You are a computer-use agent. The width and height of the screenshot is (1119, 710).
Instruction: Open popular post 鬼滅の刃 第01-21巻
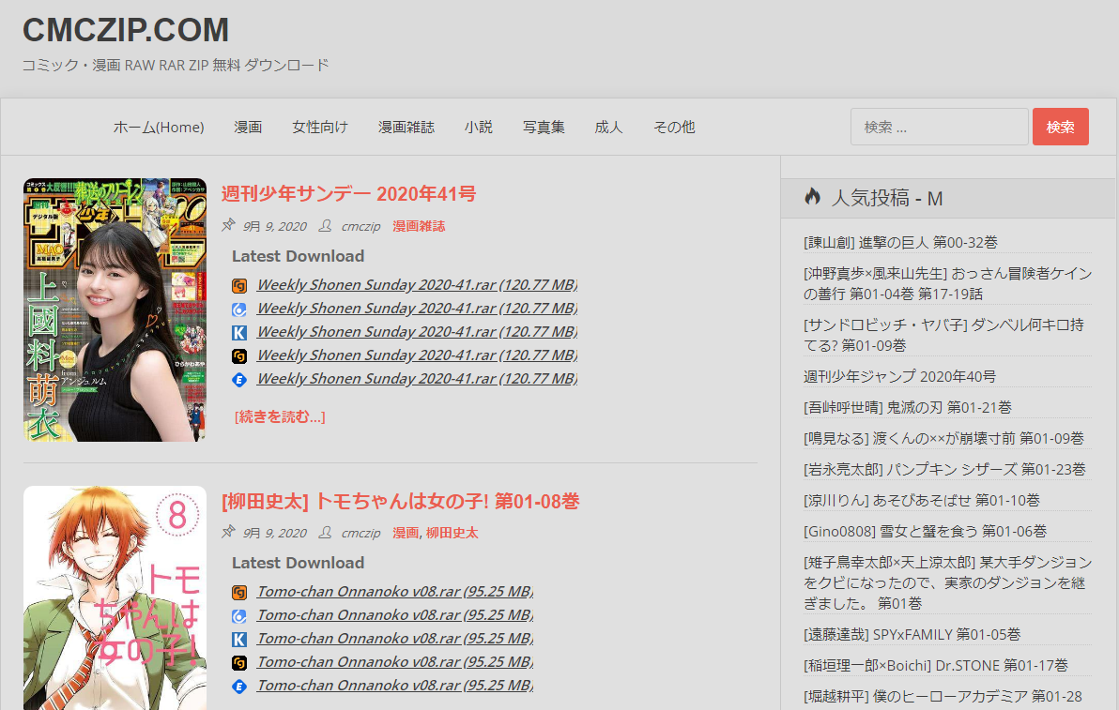(x=908, y=407)
